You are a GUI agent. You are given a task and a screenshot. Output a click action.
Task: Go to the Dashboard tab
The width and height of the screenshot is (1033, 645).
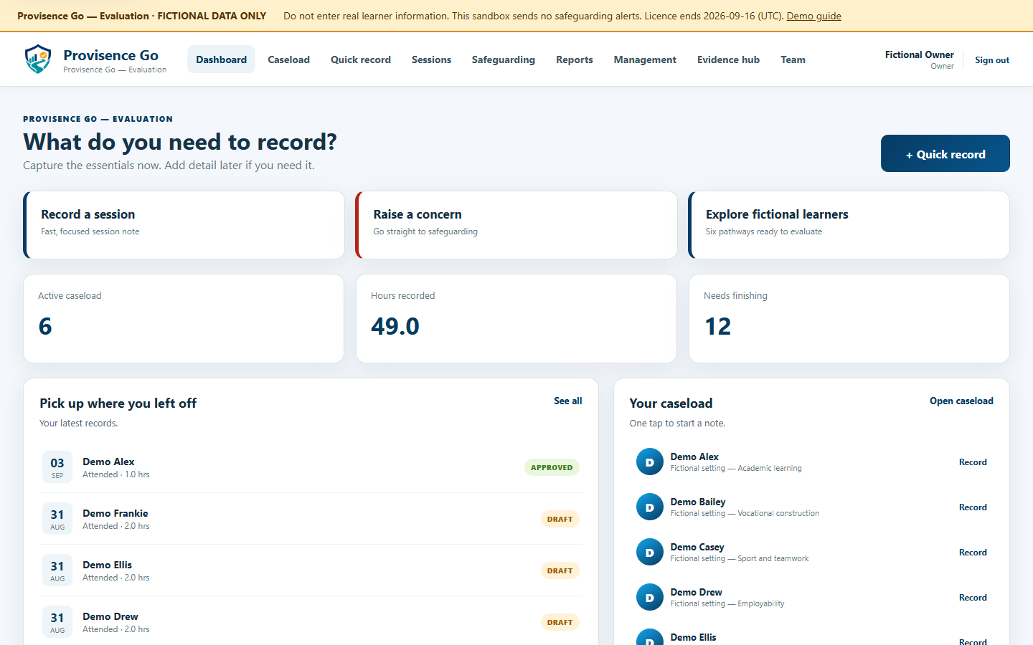(x=221, y=59)
